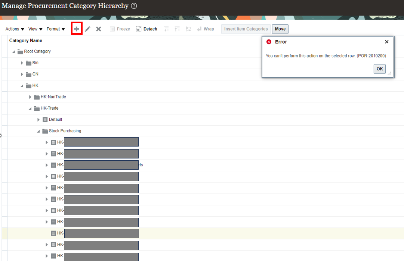Image resolution: width=404 pixels, height=261 pixels.
Task: Click the Create category plus icon
Action: click(x=77, y=28)
